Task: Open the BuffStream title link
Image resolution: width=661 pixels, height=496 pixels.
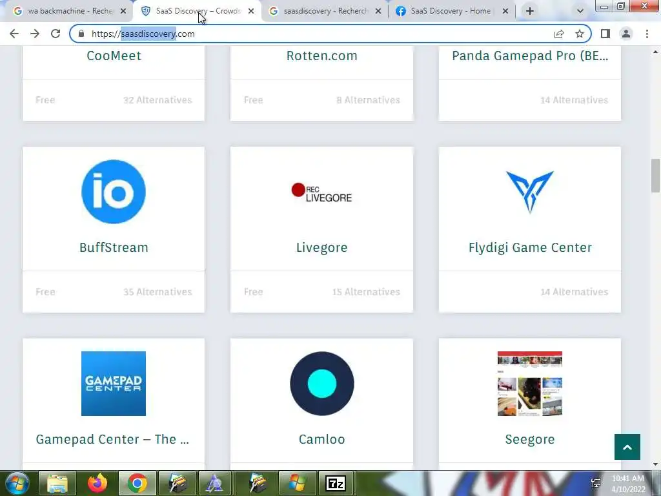Action: point(114,247)
